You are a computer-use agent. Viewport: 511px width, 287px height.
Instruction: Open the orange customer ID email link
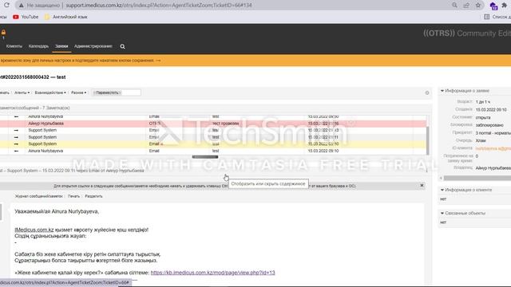click(493, 148)
